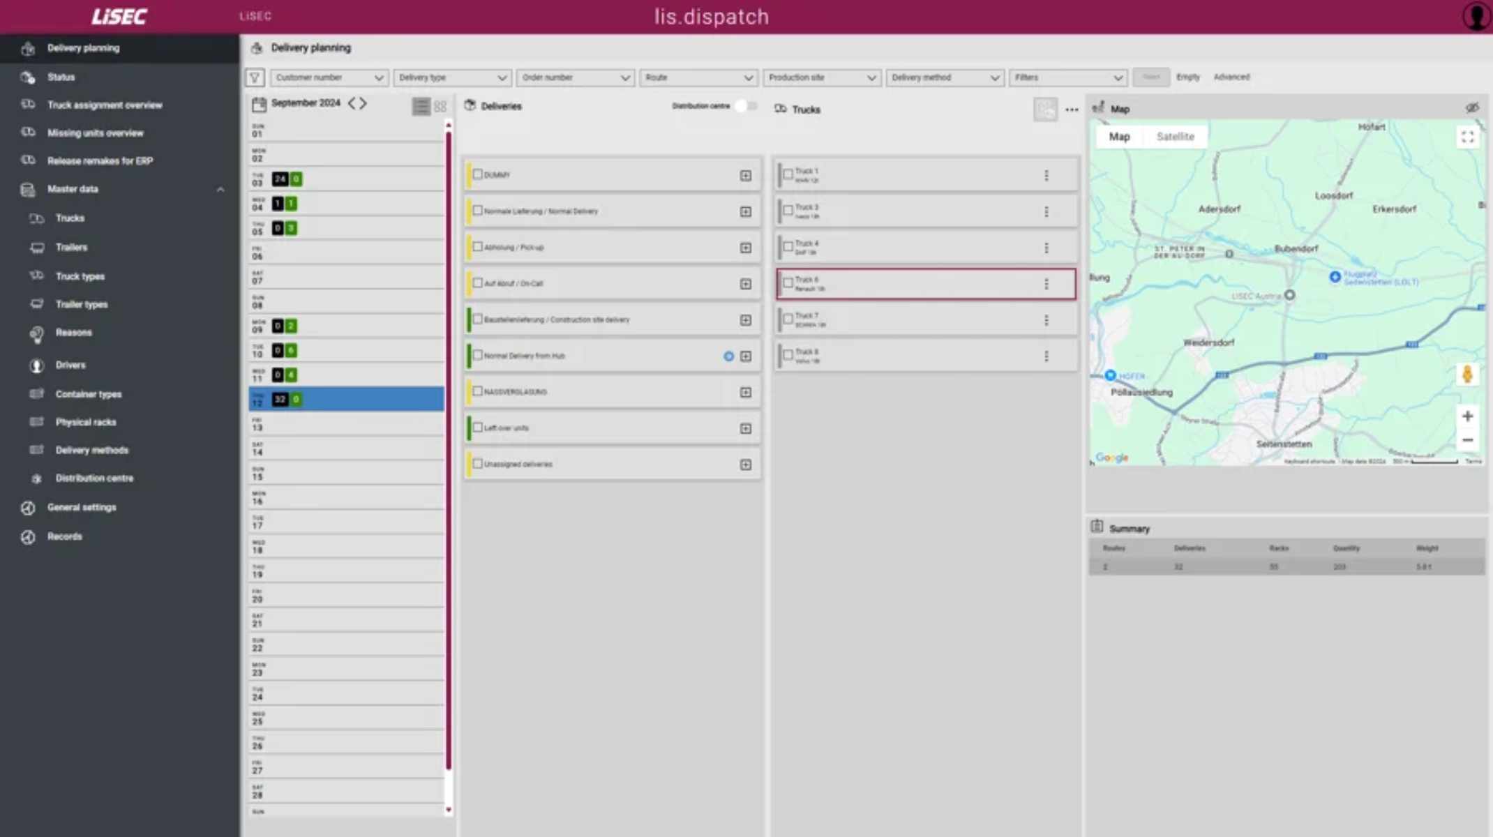Image resolution: width=1493 pixels, height=837 pixels.
Task: Check Normal Delivery from Hub checkbox
Action: (478, 355)
